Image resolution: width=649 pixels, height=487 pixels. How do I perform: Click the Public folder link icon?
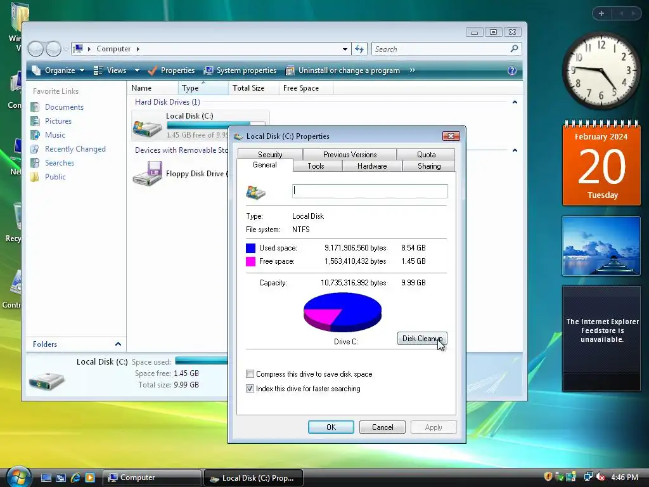tap(35, 177)
